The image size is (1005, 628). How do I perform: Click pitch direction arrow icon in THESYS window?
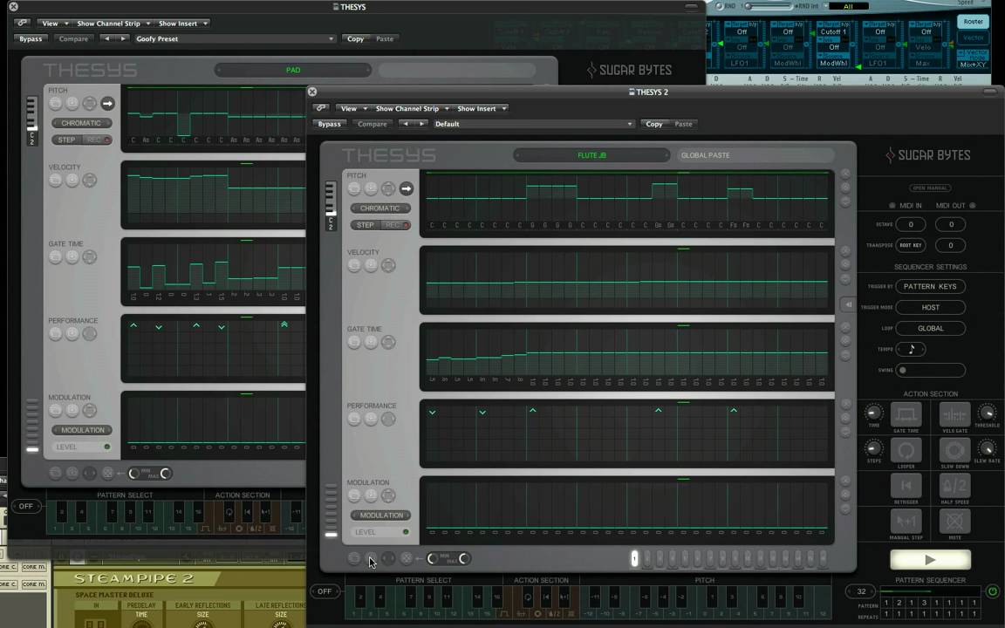pos(107,103)
